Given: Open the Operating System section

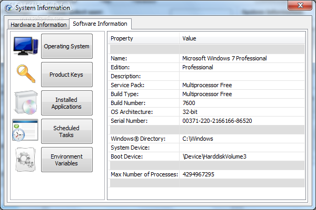Looking at the screenshot, I should pos(67,46).
